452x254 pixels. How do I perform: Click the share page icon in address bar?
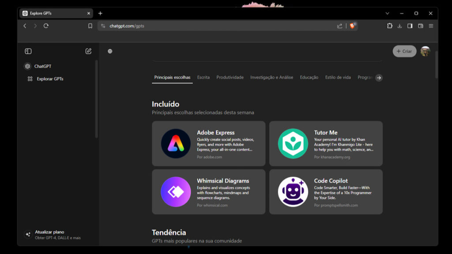coord(339,26)
